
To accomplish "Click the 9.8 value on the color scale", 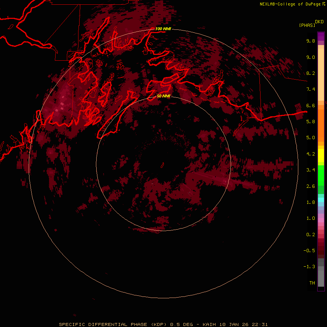I will pos(311,41).
